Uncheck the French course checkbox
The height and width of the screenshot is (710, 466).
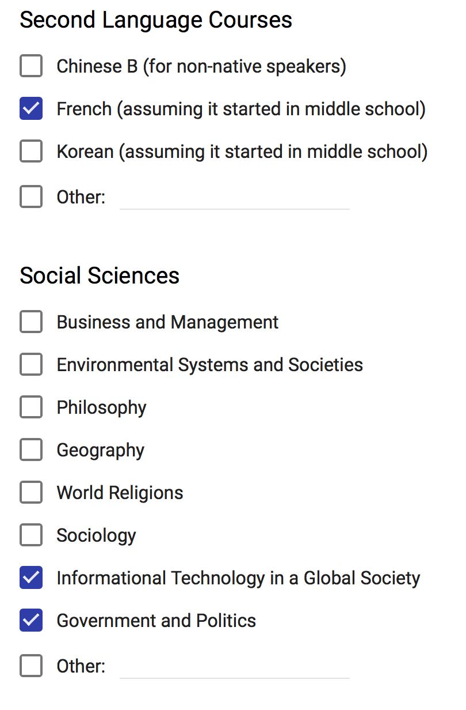tap(31, 109)
